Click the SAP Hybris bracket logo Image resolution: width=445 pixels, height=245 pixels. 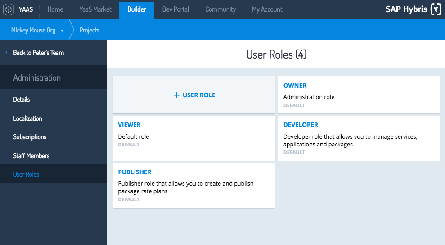click(436, 9)
